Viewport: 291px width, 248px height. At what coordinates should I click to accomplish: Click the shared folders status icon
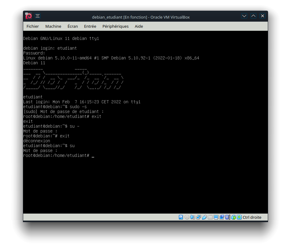point(210,217)
